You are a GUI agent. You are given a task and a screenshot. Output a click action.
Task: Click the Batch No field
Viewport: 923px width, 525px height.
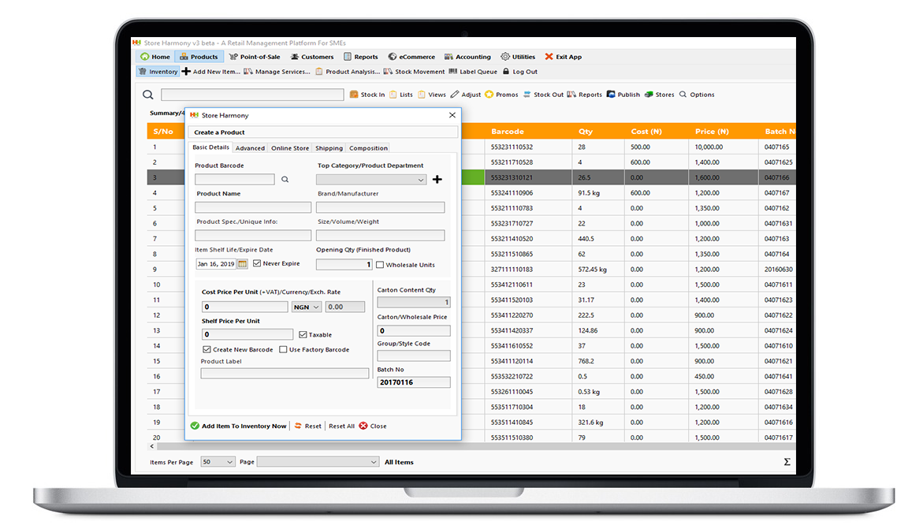click(x=414, y=382)
